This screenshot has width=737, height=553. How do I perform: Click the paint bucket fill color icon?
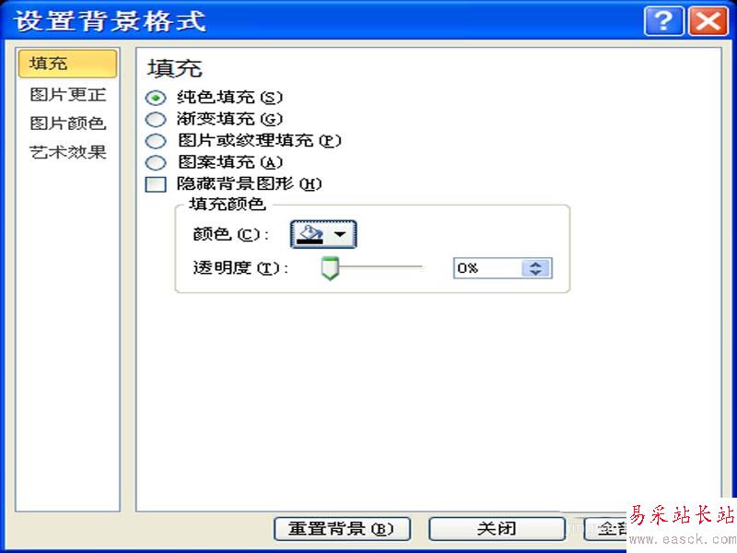(310, 234)
